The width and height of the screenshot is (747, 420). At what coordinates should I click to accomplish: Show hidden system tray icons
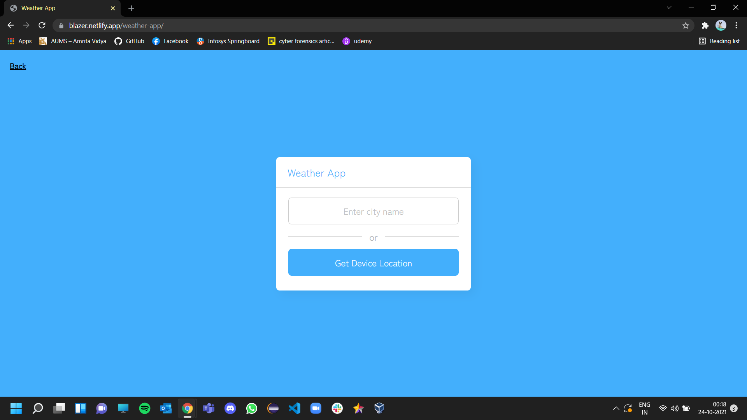click(x=616, y=408)
